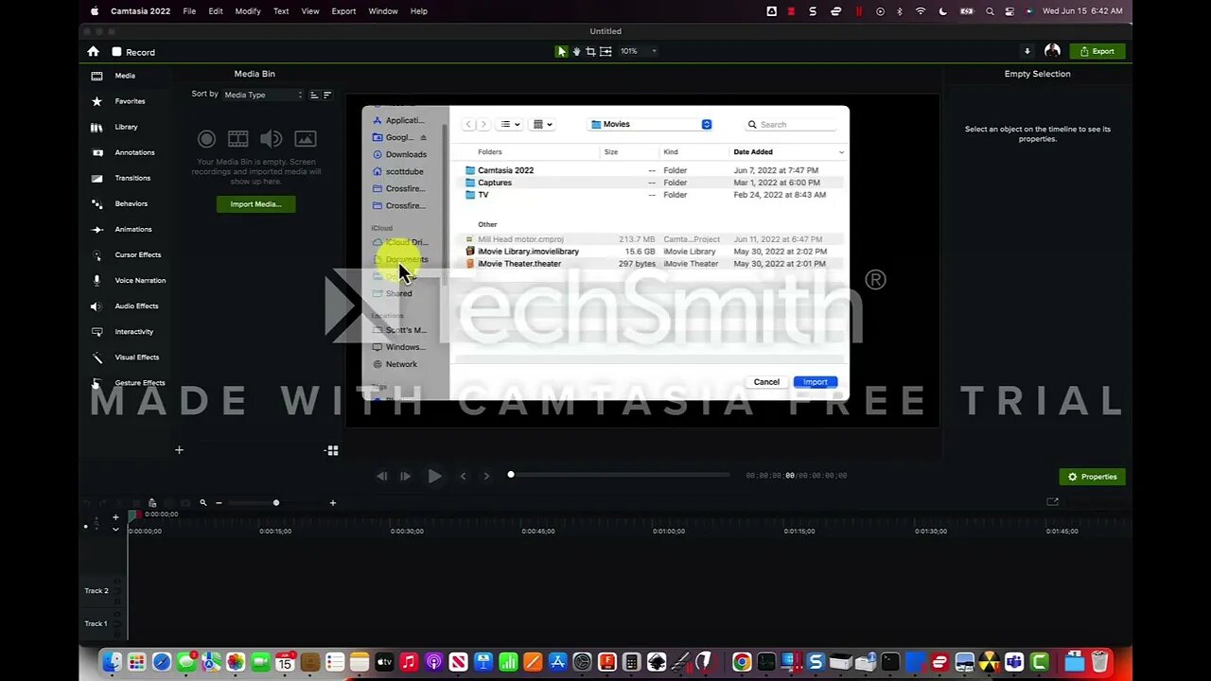1211x681 pixels.
Task: Open the Favorites panel
Action: [x=118, y=101]
